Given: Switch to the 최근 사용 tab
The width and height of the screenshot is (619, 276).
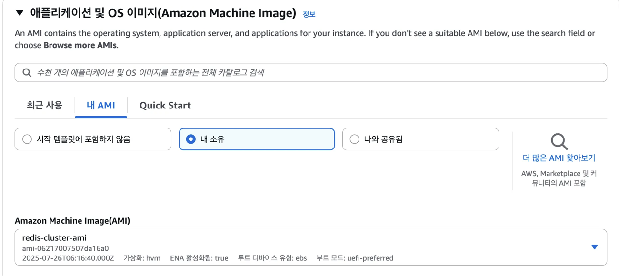Looking at the screenshot, I should [44, 105].
